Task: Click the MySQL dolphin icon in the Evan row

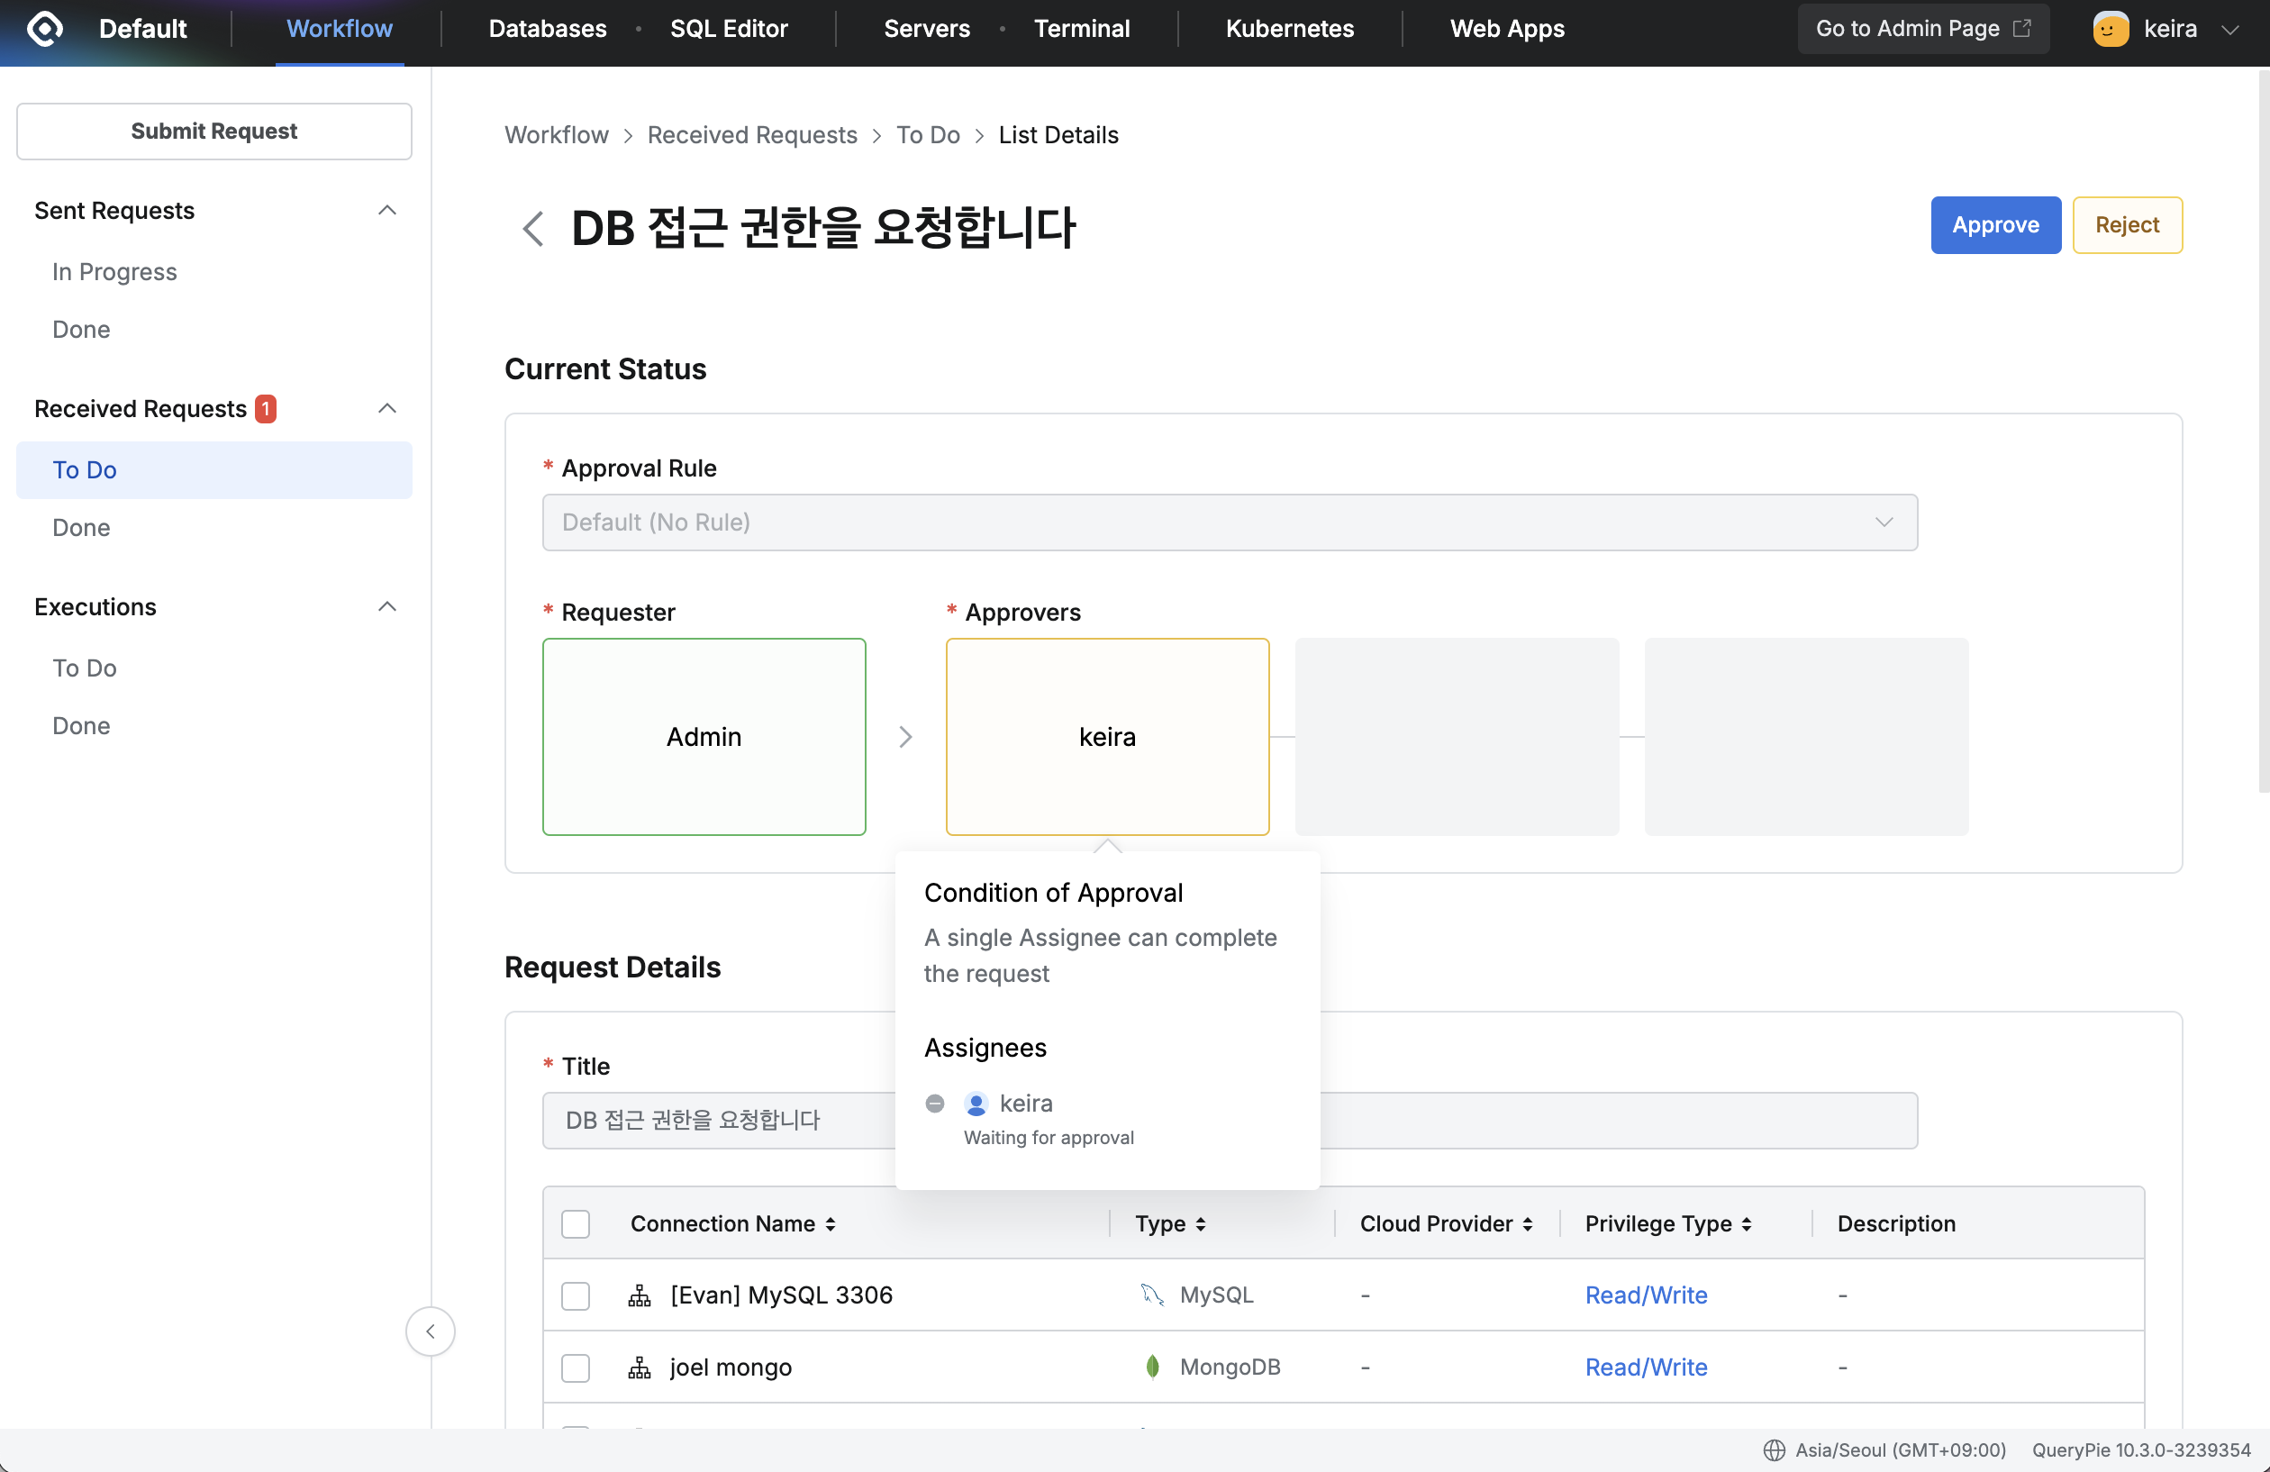Action: coord(1151,1295)
